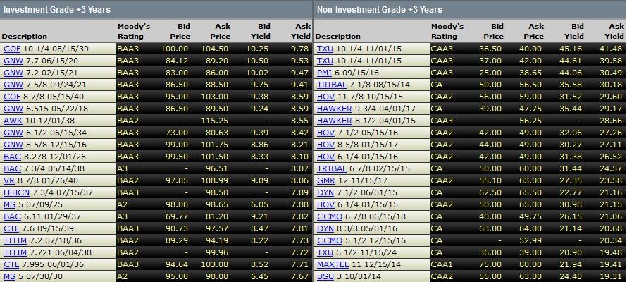
Task: Open the AWK ticker link
Action: pyautogui.click(x=13, y=121)
